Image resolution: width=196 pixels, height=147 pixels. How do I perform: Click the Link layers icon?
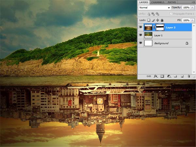[149, 76]
